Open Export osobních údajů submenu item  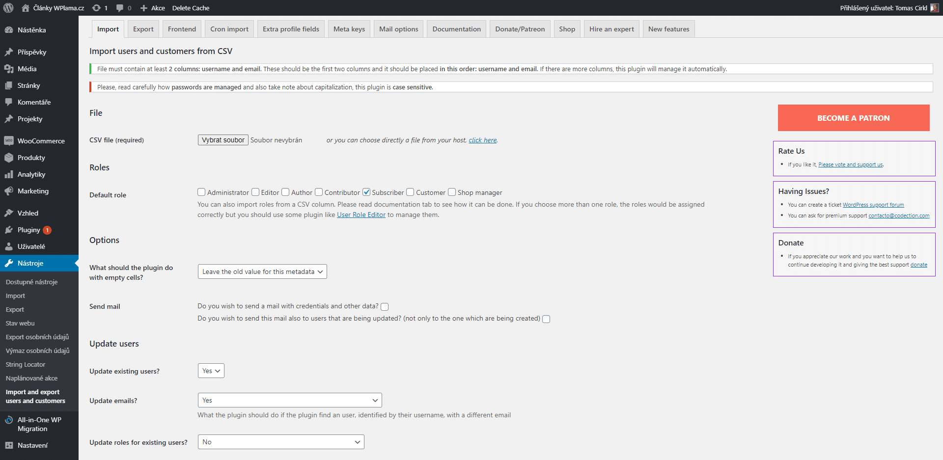coord(37,337)
